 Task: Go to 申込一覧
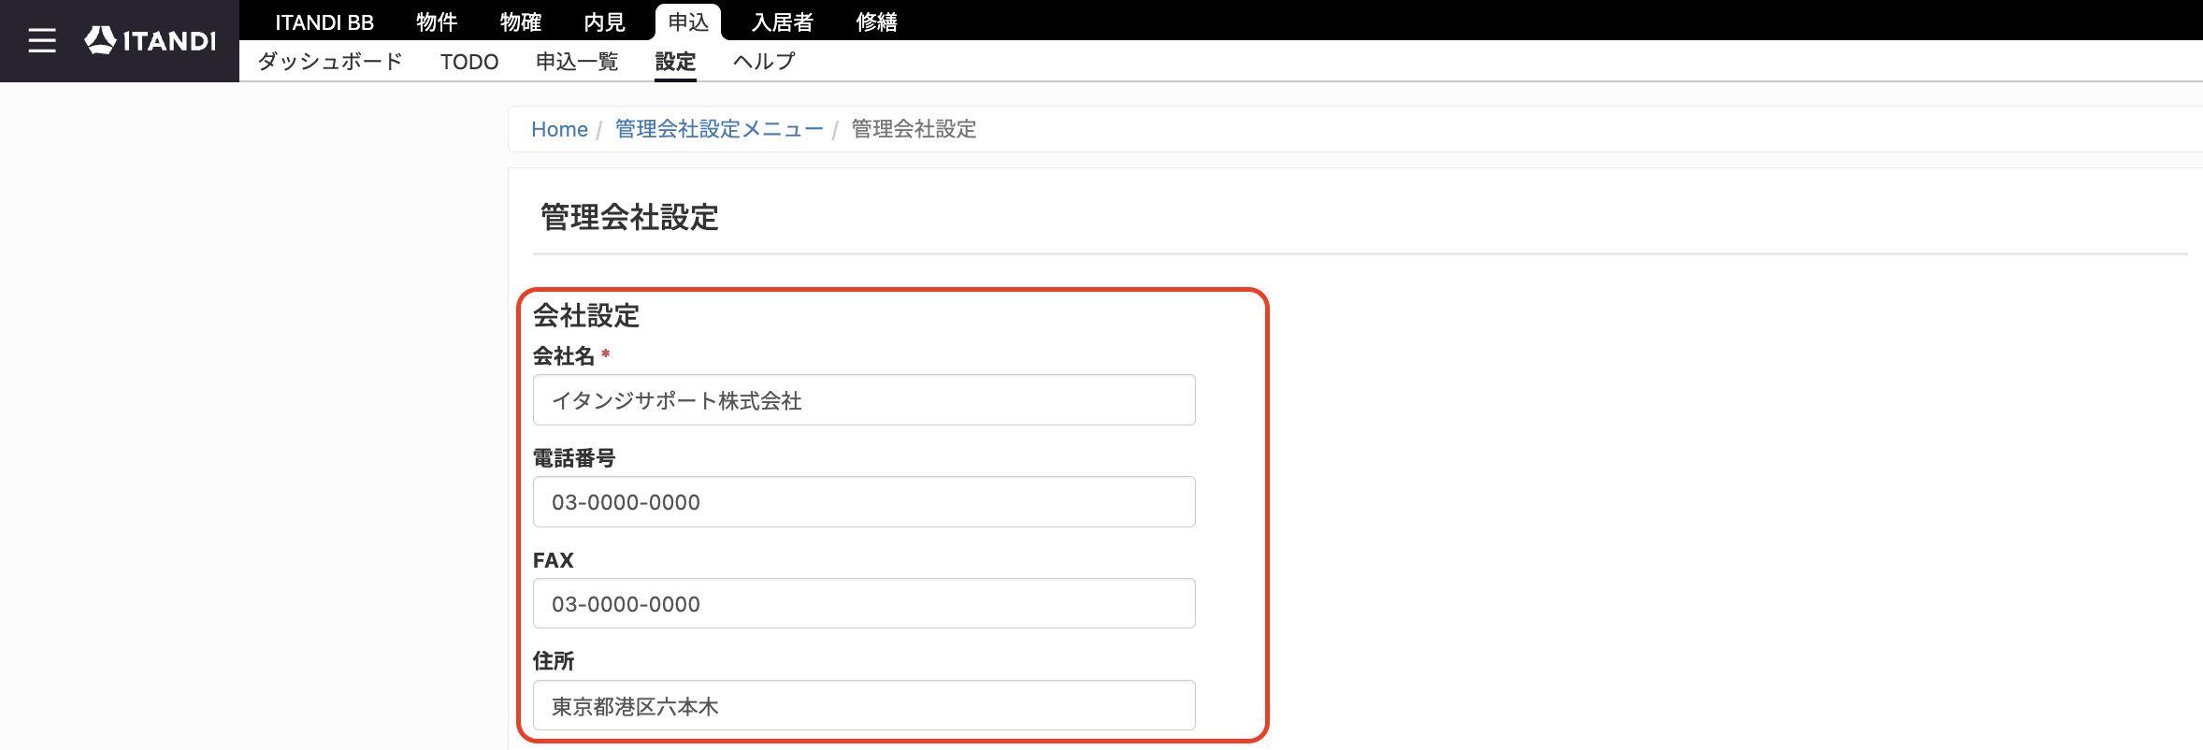[577, 62]
